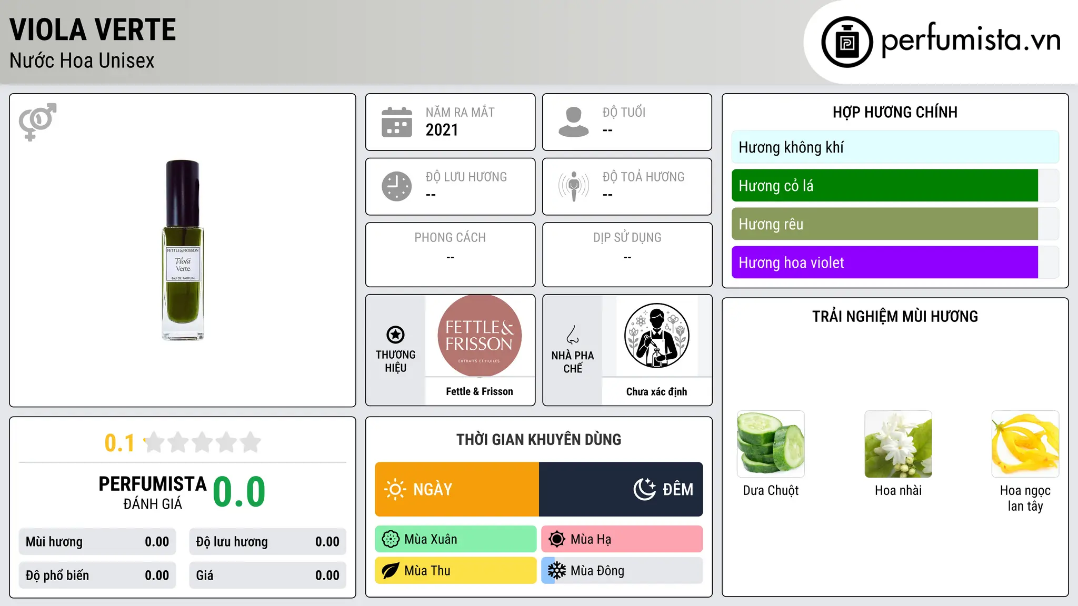Select the Dưa Chuột cucumber note image
Screen dimensions: 1078x606
coord(771,444)
